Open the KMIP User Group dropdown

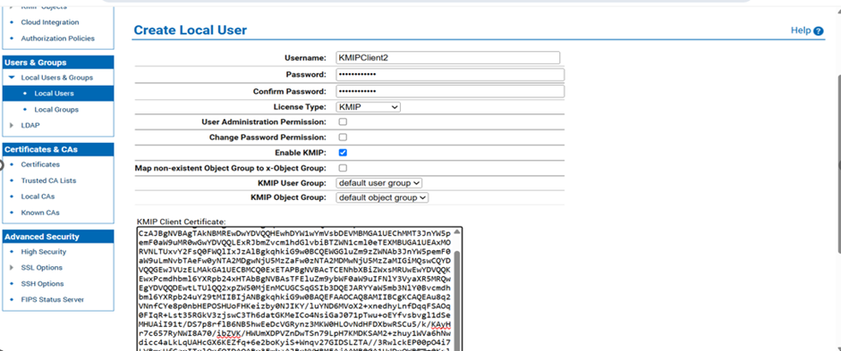coord(379,183)
